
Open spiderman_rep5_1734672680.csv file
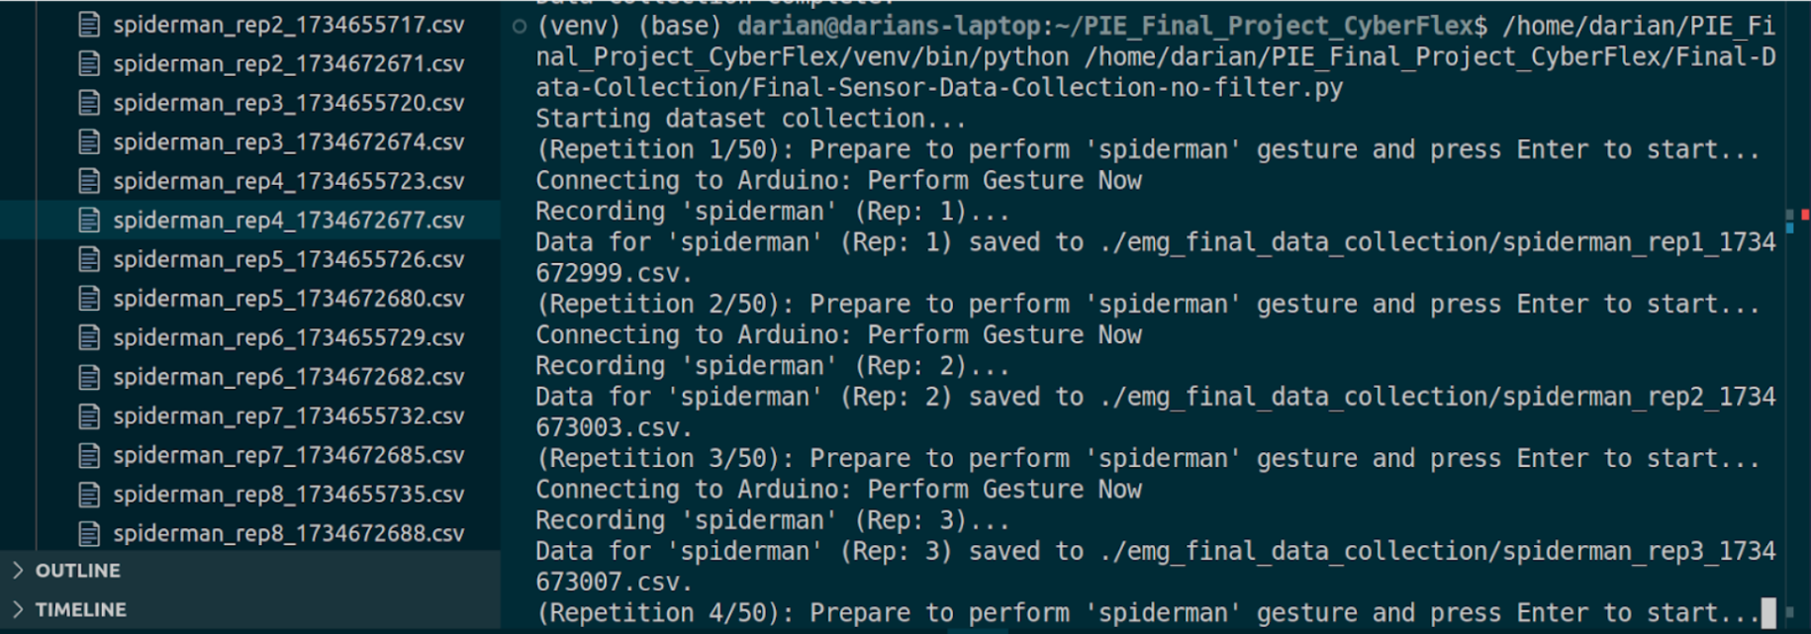coord(288,299)
